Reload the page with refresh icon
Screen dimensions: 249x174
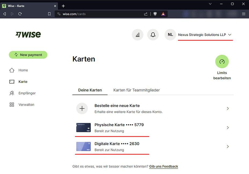click(20, 14)
